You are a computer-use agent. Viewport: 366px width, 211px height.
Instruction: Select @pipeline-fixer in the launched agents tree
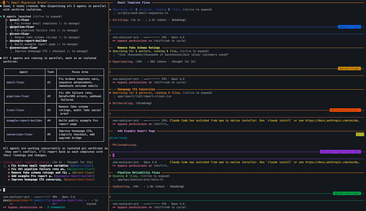(22, 27)
